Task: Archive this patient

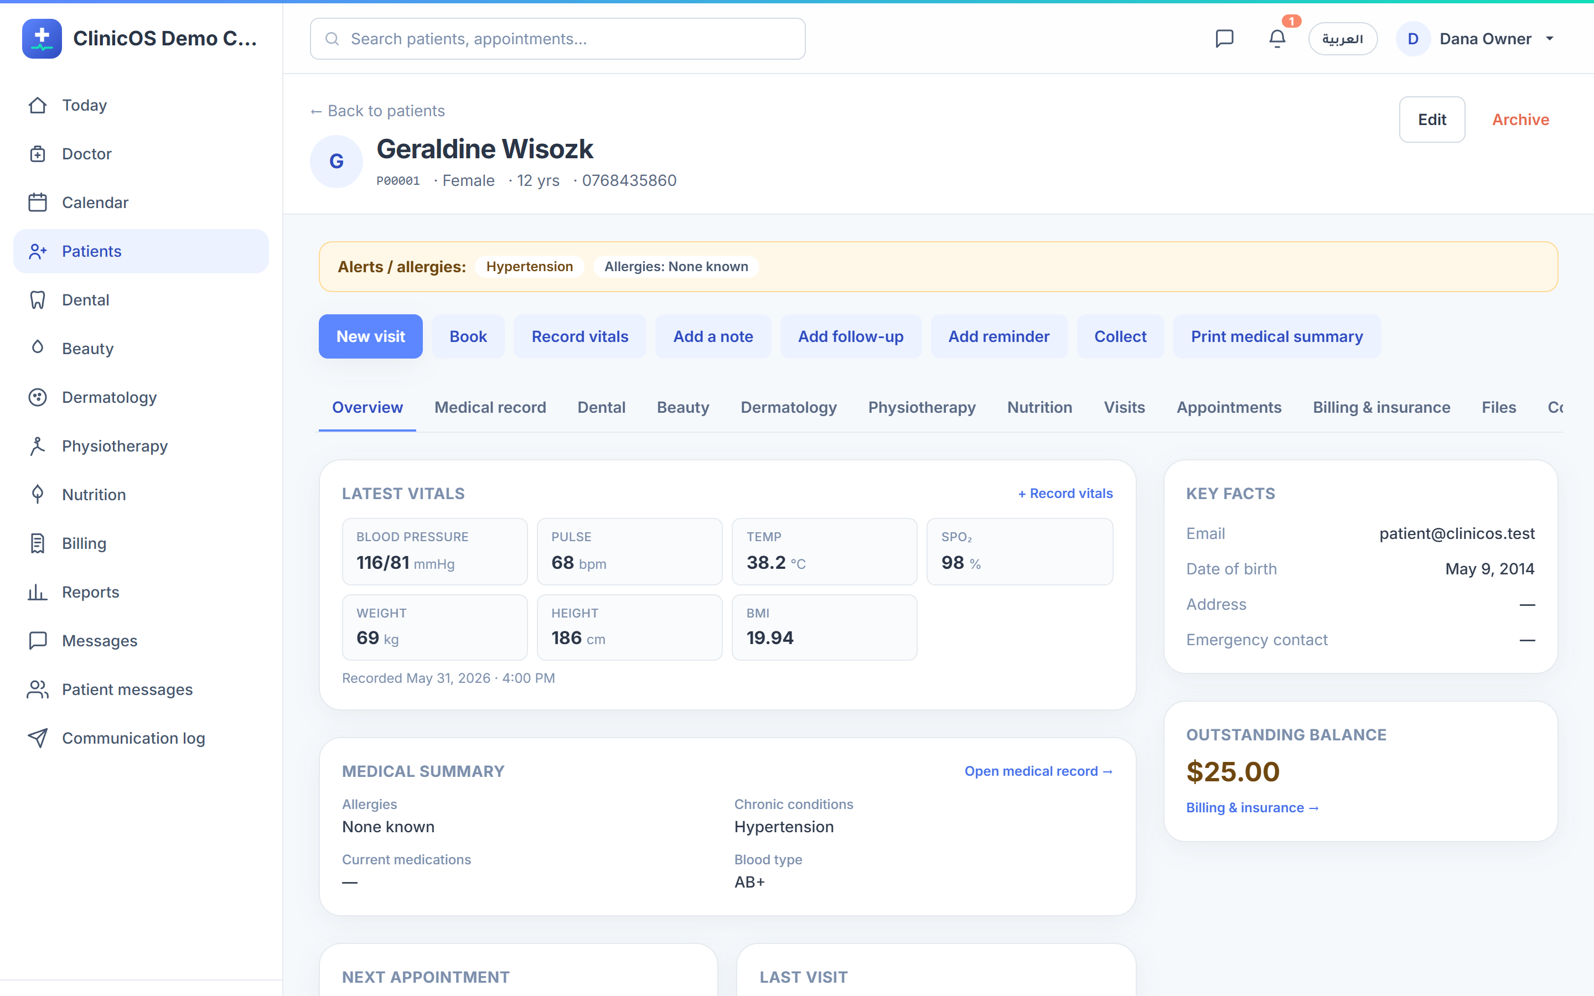Action: click(x=1520, y=120)
